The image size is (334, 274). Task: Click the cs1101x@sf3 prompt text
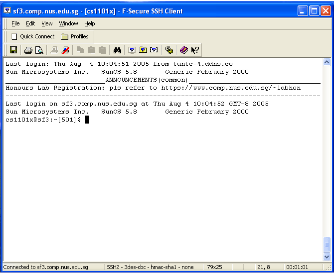coord(43,120)
